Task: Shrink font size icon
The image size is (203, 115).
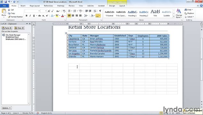Action: pos(52,11)
